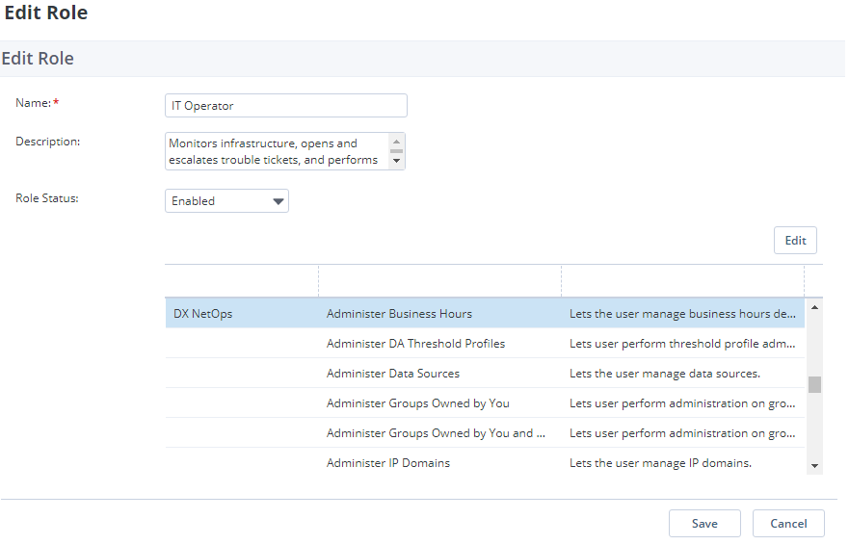This screenshot has width=849, height=545.
Task: Click the Name field containing IT Operator
Action: click(x=285, y=106)
